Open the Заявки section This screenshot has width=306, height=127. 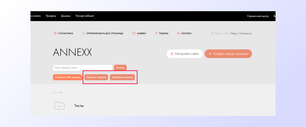(139, 33)
